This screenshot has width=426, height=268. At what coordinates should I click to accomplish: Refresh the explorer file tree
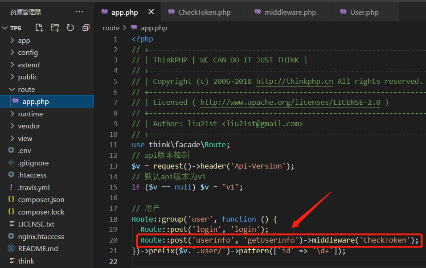70,28
